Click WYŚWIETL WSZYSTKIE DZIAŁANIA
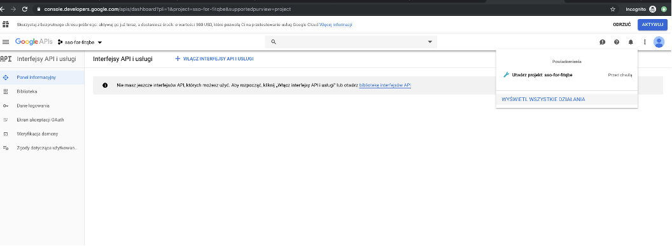Screen dimensions: 672x246 pos(543,99)
